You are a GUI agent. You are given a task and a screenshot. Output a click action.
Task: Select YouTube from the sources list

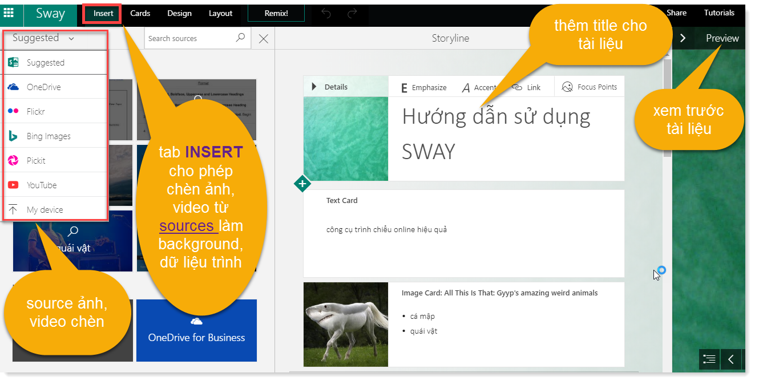[41, 185]
